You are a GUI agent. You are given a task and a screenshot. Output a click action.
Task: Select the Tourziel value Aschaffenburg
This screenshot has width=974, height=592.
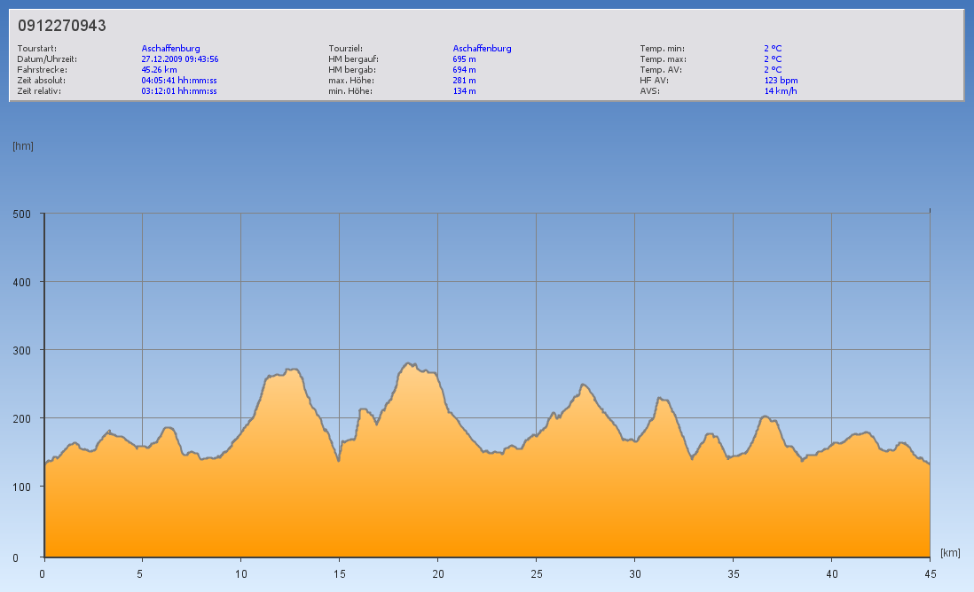click(x=482, y=49)
